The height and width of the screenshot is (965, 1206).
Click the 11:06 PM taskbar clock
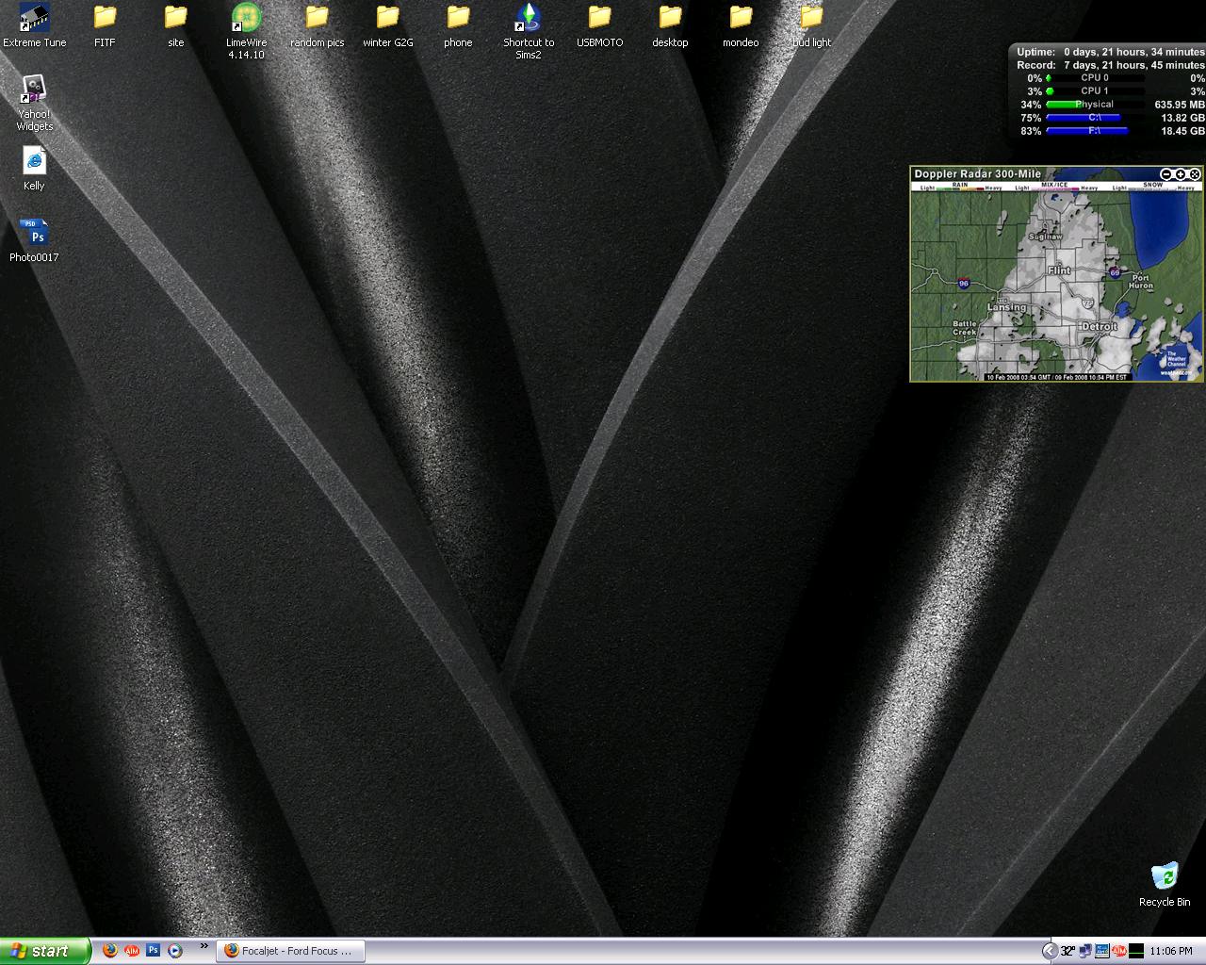tap(1171, 951)
